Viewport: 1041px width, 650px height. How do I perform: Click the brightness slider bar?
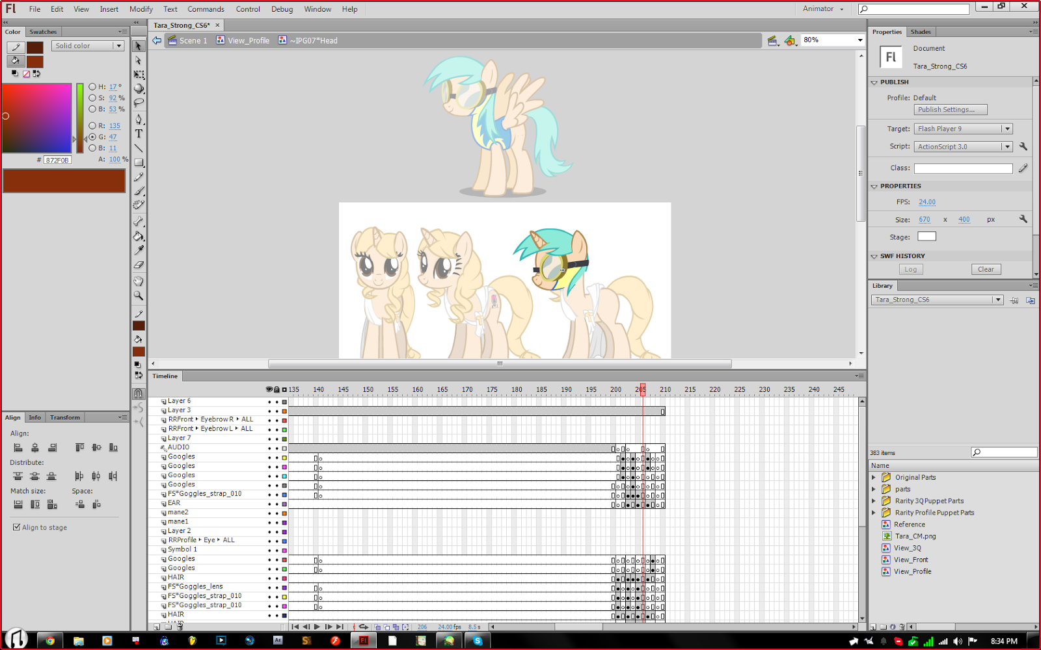[80, 118]
